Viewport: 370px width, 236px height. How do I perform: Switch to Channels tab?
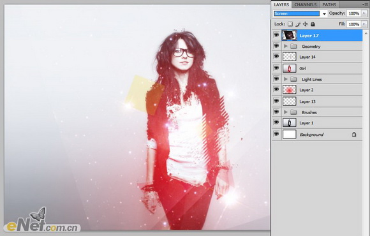(306, 4)
